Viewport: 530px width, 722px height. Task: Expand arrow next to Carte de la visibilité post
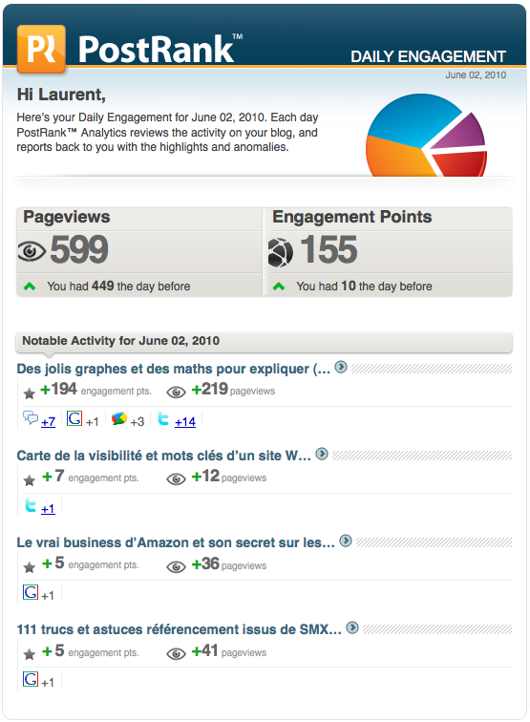[322, 454]
